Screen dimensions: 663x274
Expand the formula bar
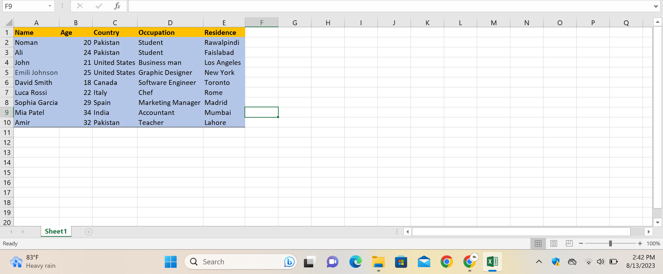(655, 6)
